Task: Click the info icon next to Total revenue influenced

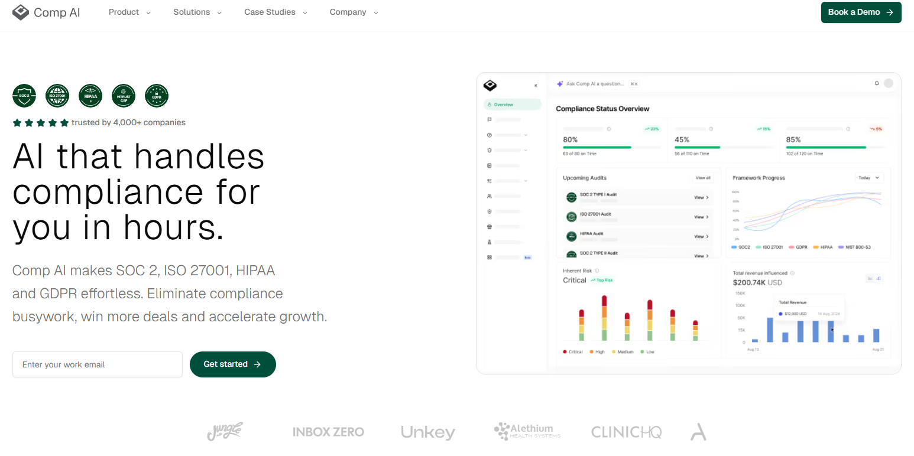Action: click(x=792, y=273)
